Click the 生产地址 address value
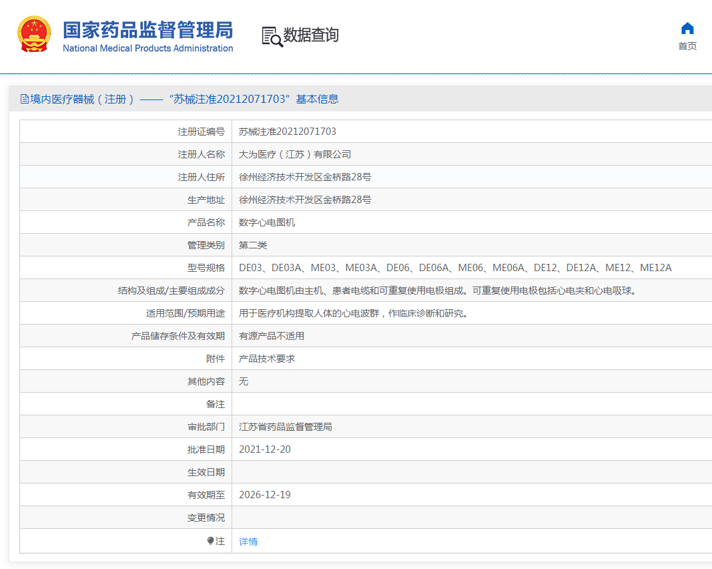Viewport: 712px width, 569px height. point(305,200)
